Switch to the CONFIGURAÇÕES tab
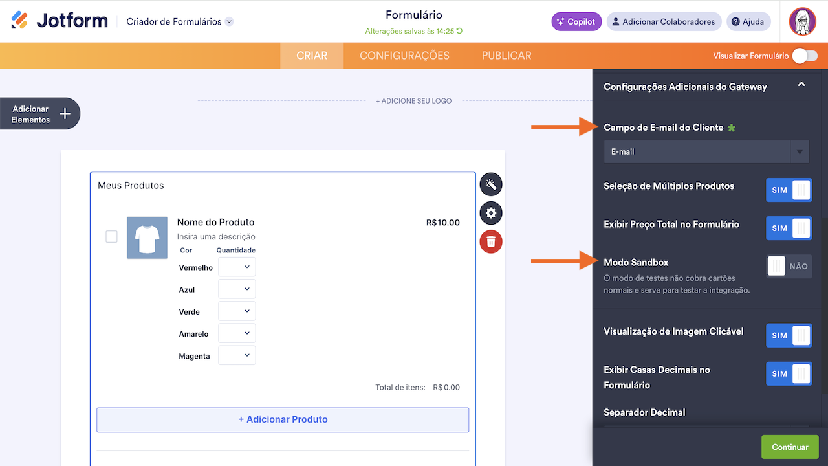 pyautogui.click(x=404, y=56)
